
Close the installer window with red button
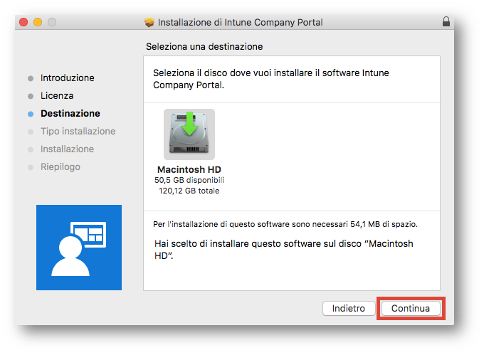point(23,22)
